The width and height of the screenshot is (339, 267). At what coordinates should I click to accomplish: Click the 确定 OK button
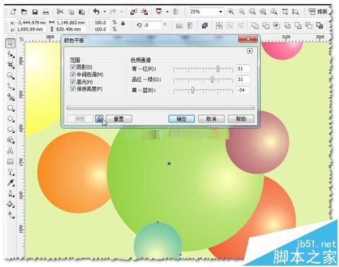point(182,119)
